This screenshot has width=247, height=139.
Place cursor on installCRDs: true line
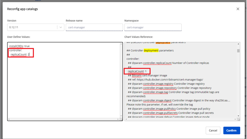20,46
